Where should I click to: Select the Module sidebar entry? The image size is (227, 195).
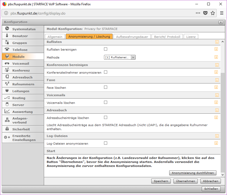(x=23, y=56)
